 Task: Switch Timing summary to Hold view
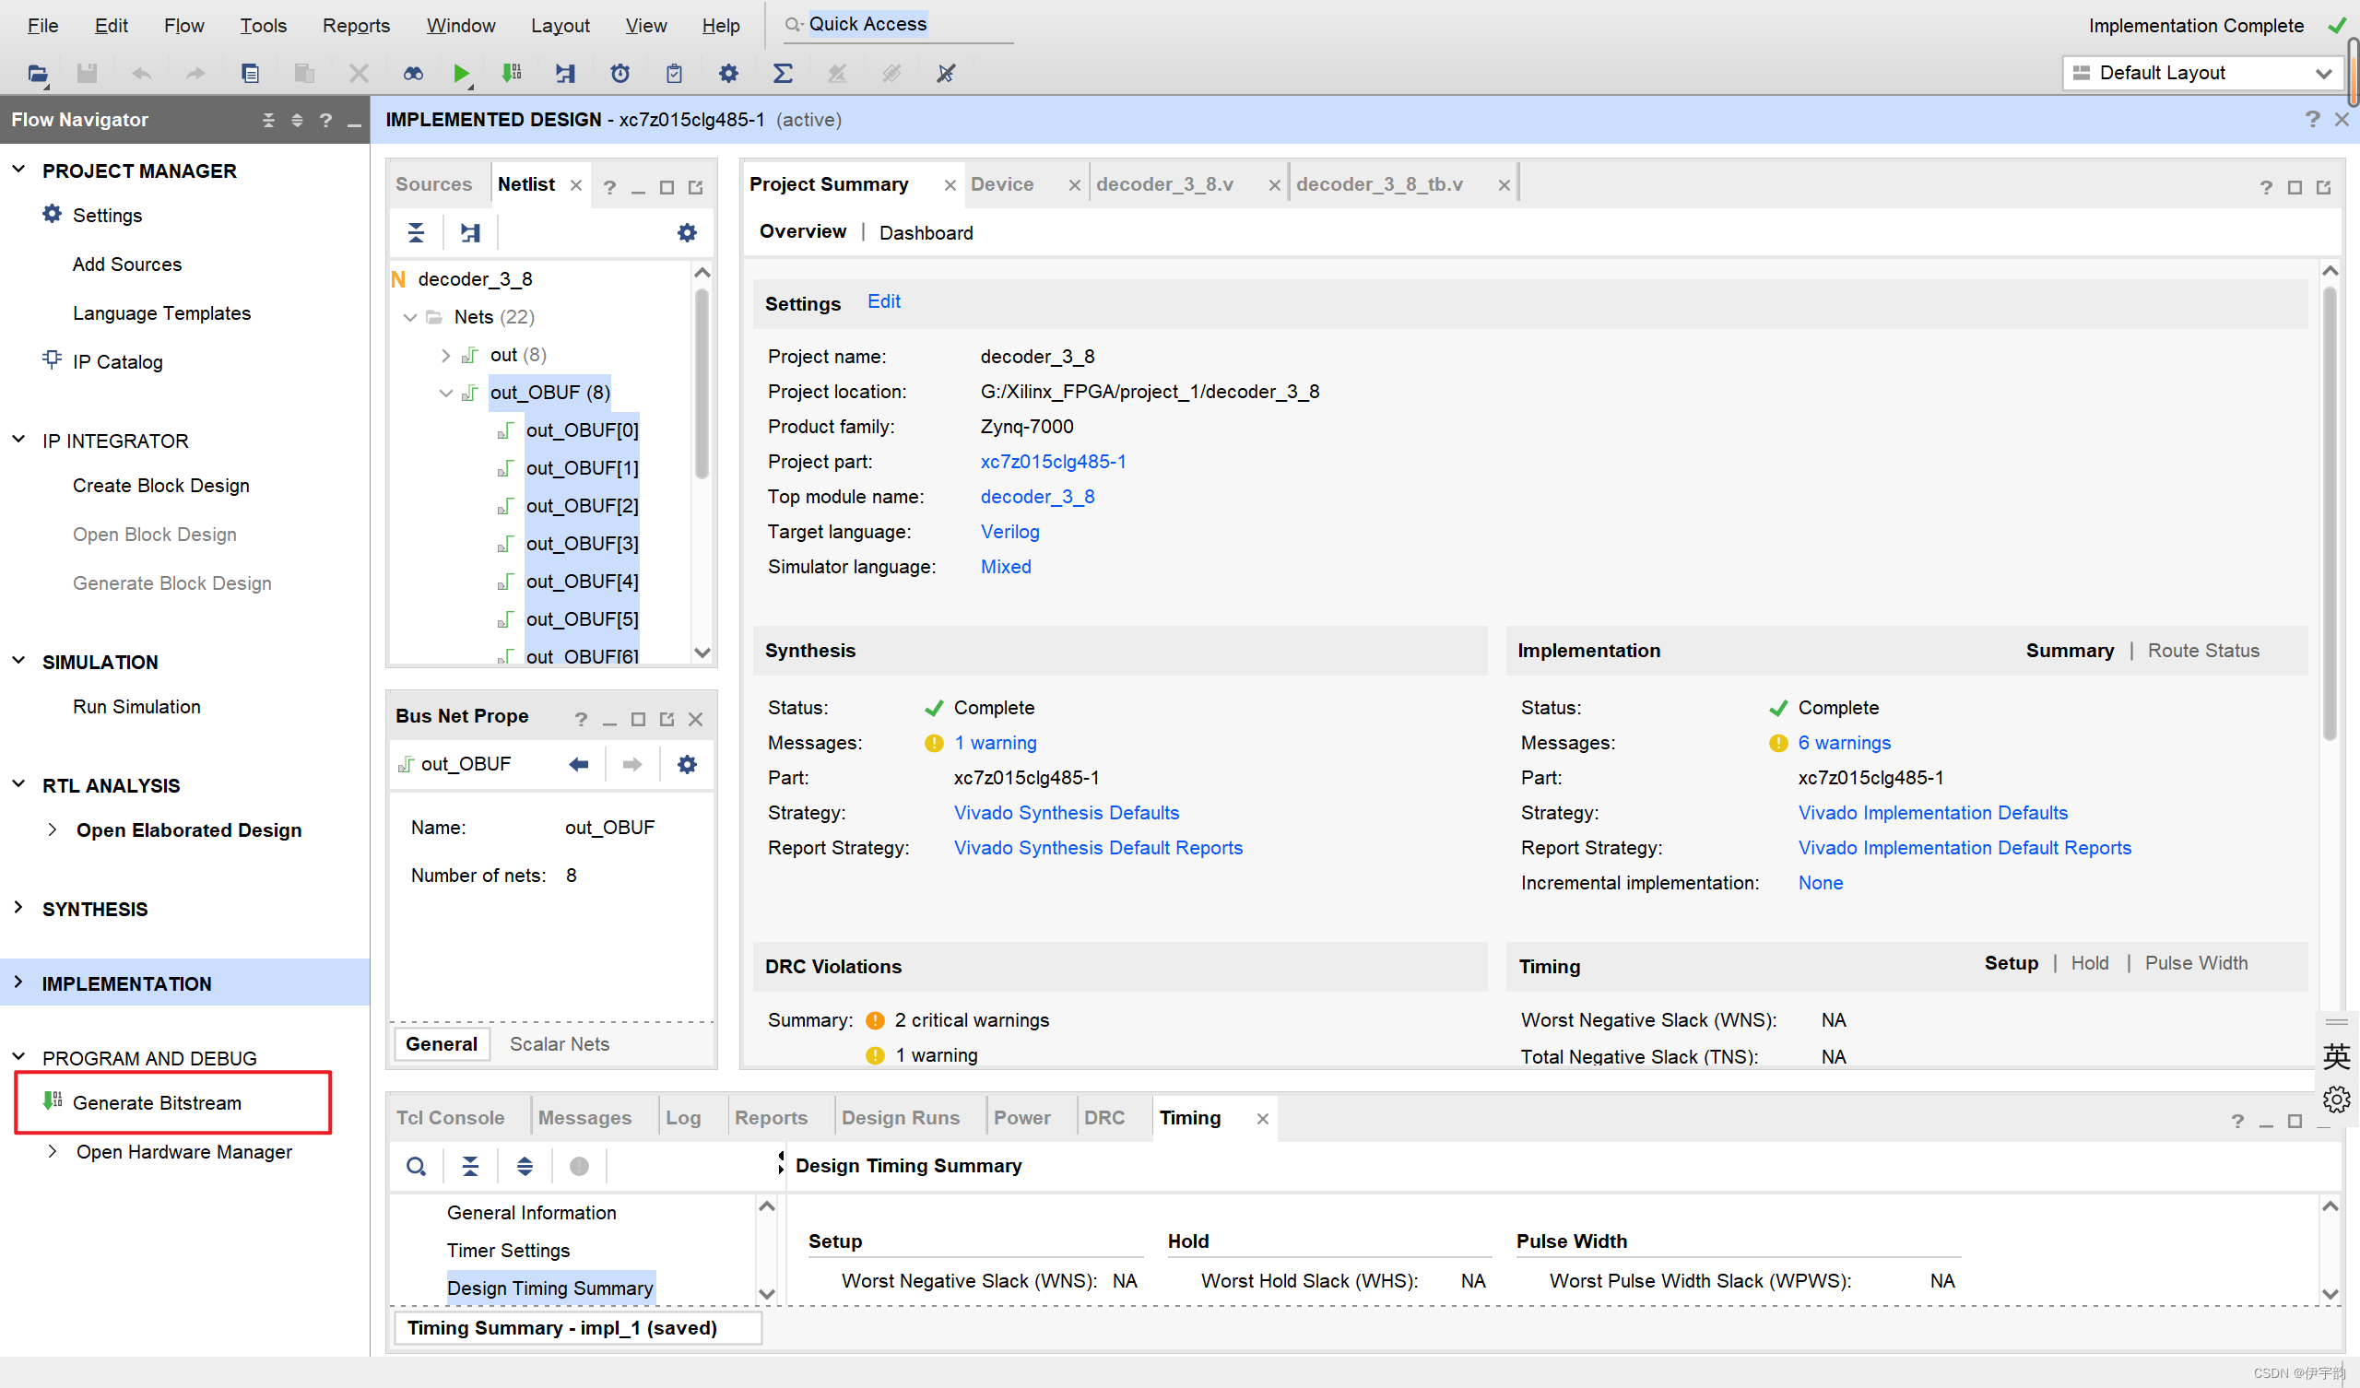2089,964
